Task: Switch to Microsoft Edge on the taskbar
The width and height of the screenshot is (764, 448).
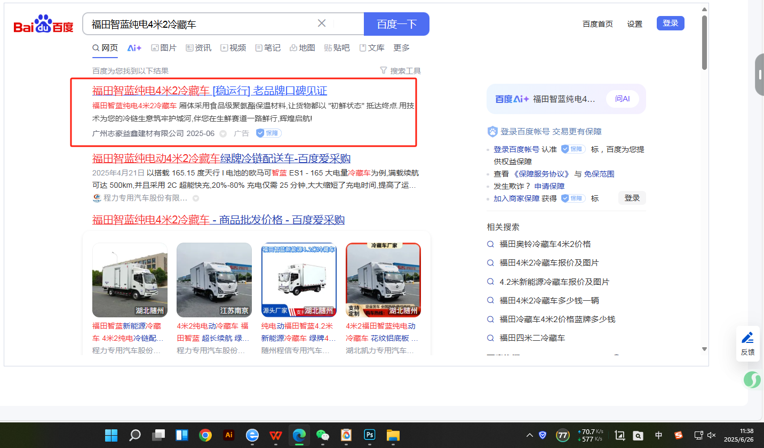Action: point(299,435)
